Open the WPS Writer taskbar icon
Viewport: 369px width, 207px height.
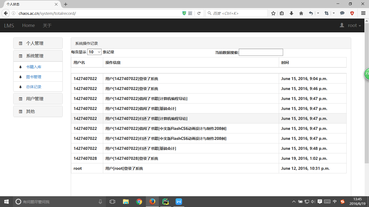pos(179,202)
